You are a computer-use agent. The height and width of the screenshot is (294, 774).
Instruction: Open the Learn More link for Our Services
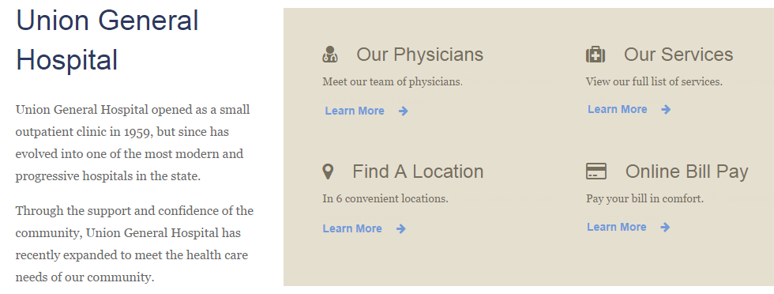[617, 109]
